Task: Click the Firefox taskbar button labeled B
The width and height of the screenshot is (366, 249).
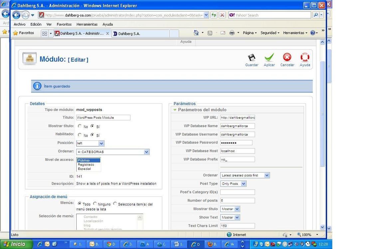Action: click(213, 244)
